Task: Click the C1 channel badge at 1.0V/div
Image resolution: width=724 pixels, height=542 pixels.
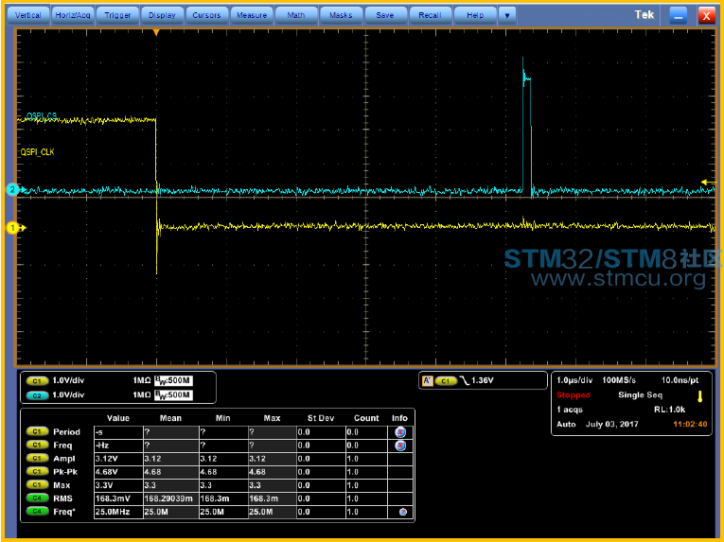Action: pyautogui.click(x=39, y=380)
